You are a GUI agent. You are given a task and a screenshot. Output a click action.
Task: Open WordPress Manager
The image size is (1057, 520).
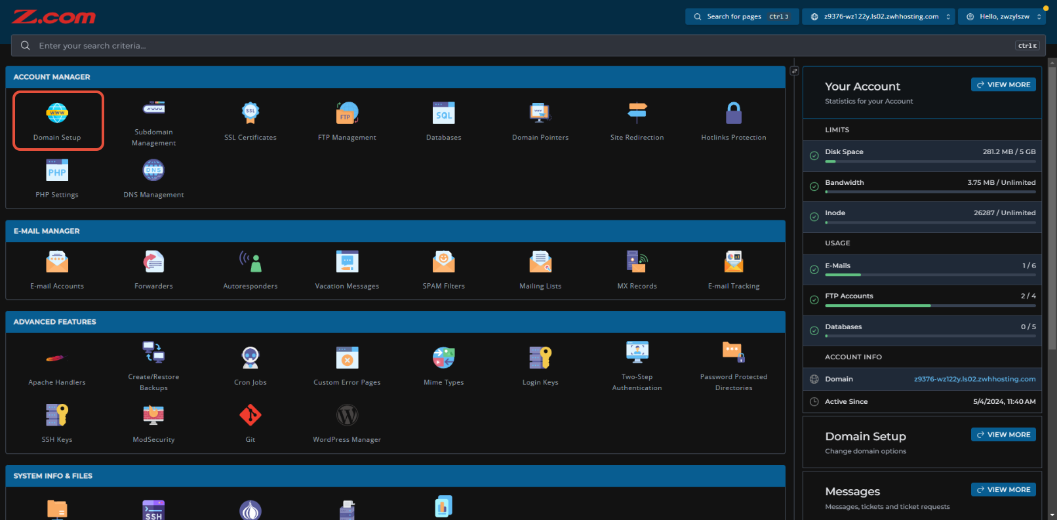click(x=347, y=424)
